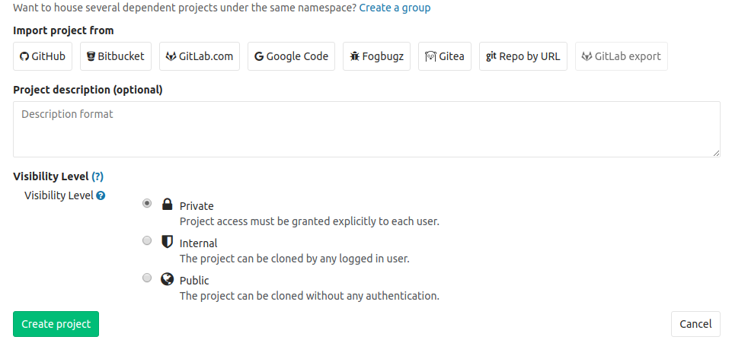Open the blue help icon beside Visibility Level

point(101,195)
